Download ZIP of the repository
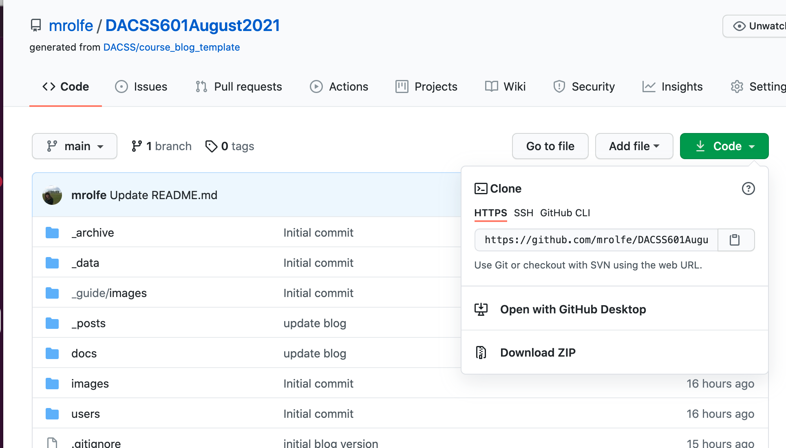 [538, 353]
